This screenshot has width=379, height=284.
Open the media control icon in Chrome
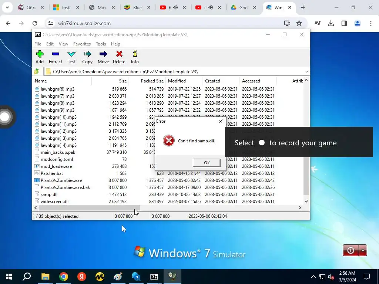(317, 23)
